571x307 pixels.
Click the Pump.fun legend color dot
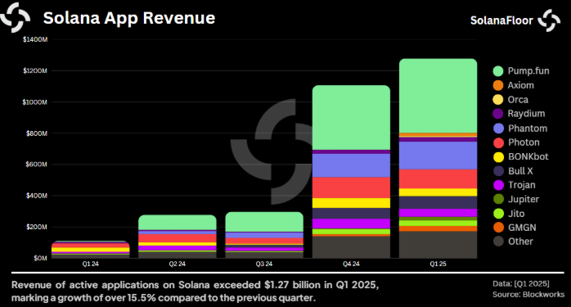pyautogui.click(x=498, y=71)
